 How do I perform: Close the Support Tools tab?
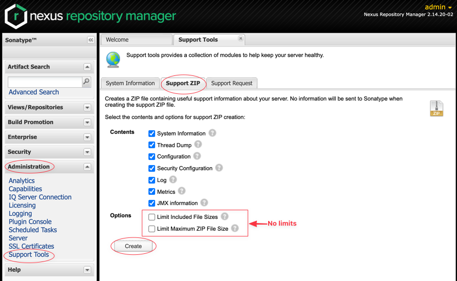tap(241, 38)
